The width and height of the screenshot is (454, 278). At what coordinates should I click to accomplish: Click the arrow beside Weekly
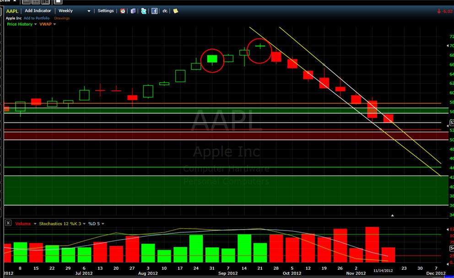tap(89, 11)
